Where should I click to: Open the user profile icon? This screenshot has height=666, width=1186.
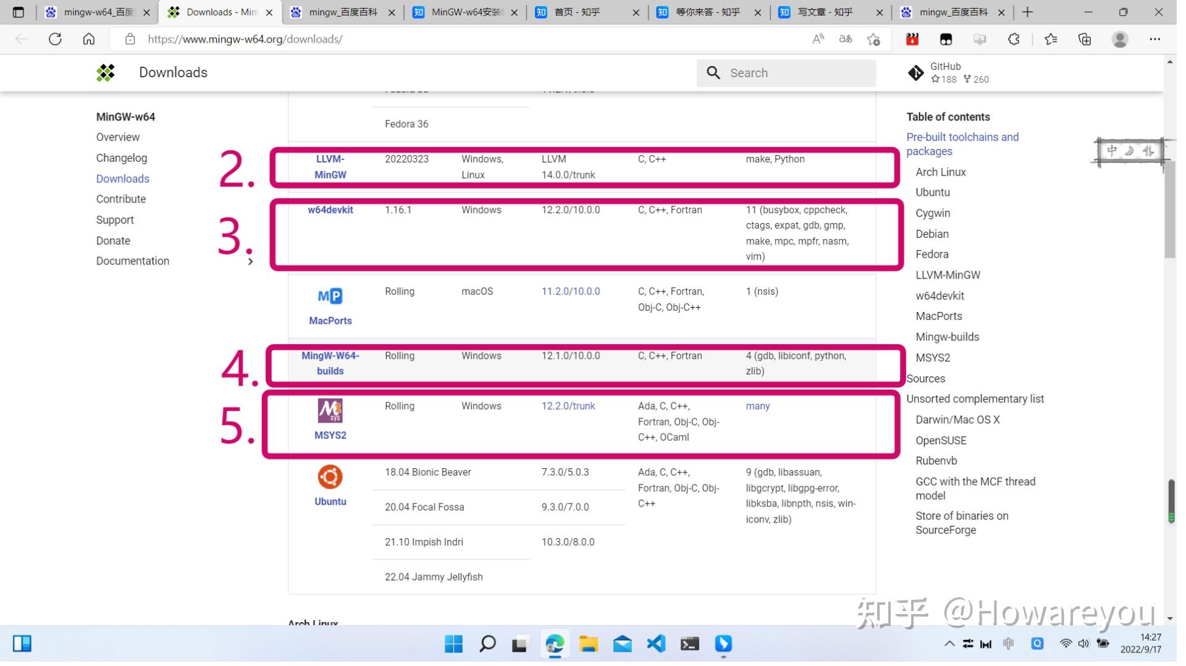coord(1120,39)
